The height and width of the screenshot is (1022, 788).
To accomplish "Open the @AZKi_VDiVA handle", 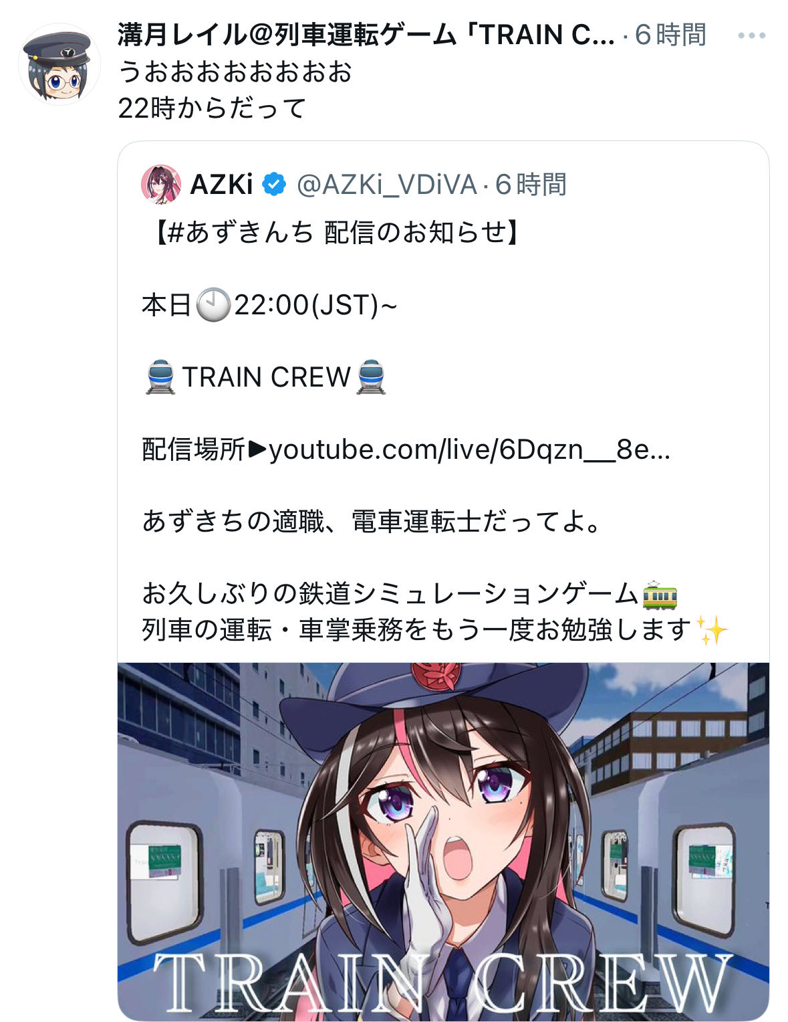I will (386, 185).
